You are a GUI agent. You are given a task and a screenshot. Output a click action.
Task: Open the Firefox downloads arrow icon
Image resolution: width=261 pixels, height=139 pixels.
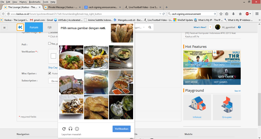tap(233, 14)
